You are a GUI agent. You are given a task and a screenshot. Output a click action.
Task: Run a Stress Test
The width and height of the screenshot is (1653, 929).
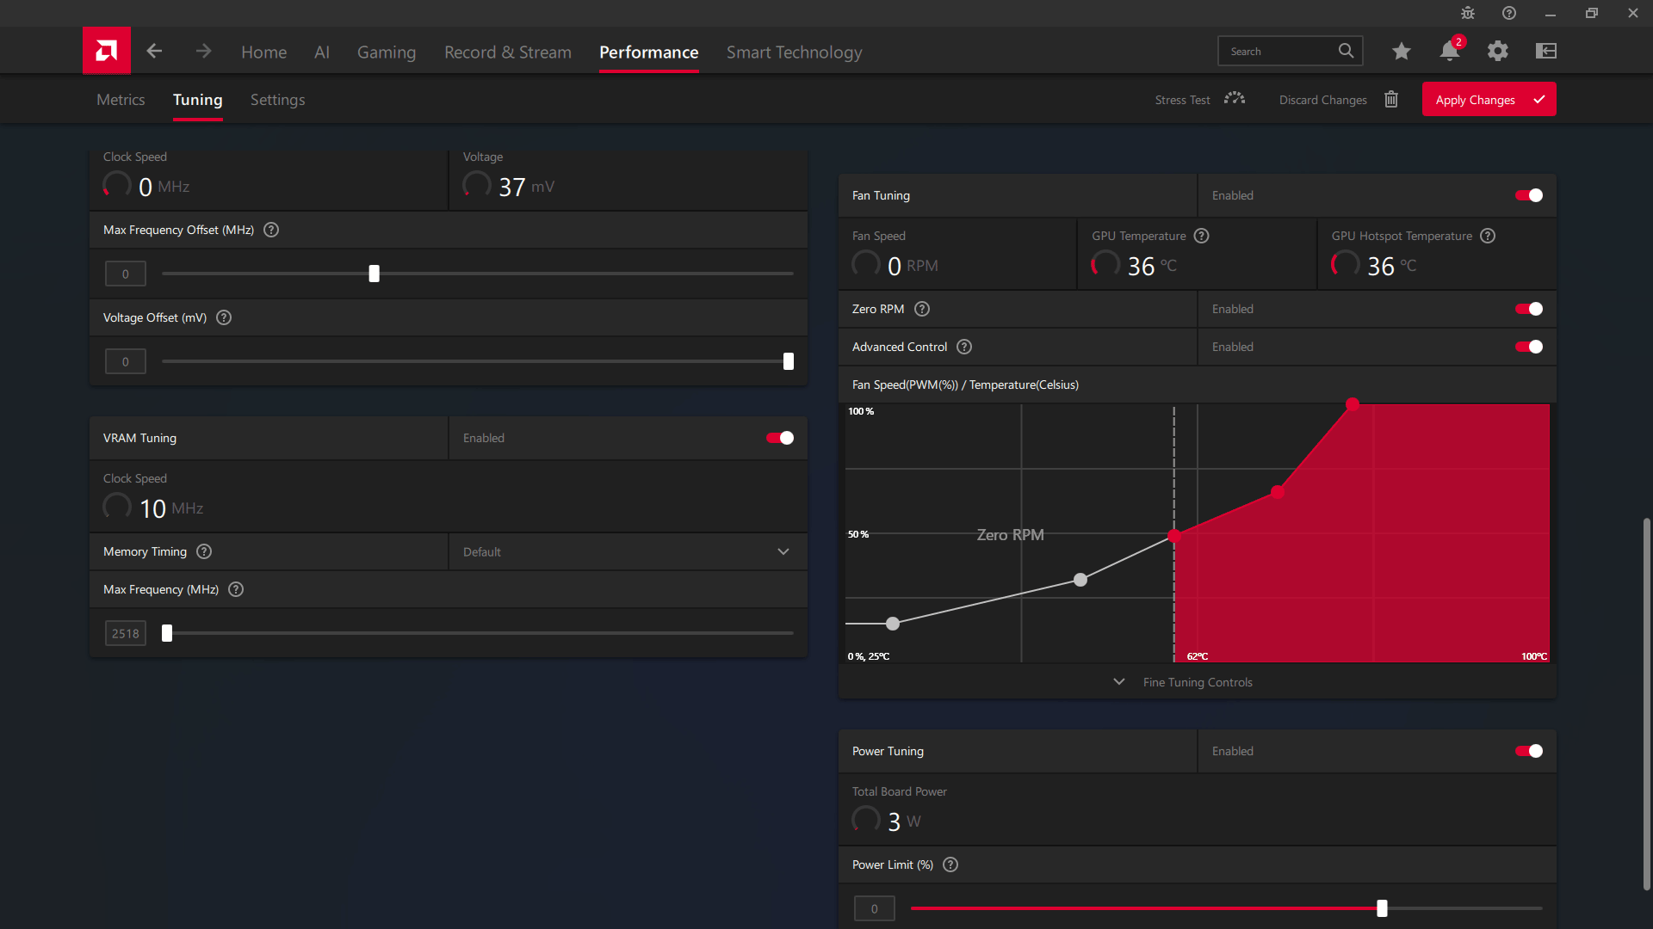pyautogui.click(x=1182, y=99)
